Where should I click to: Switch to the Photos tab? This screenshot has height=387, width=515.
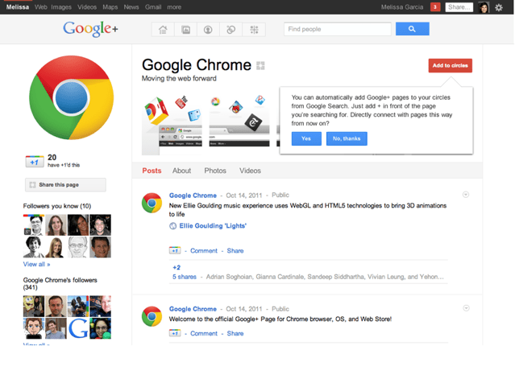(x=215, y=171)
